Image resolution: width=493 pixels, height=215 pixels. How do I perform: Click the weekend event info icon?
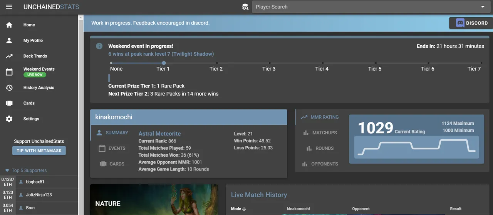pos(99,46)
